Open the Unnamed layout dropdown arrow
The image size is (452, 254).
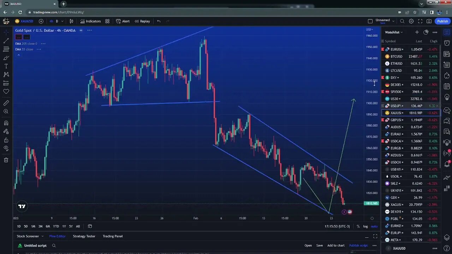[x=393, y=21]
